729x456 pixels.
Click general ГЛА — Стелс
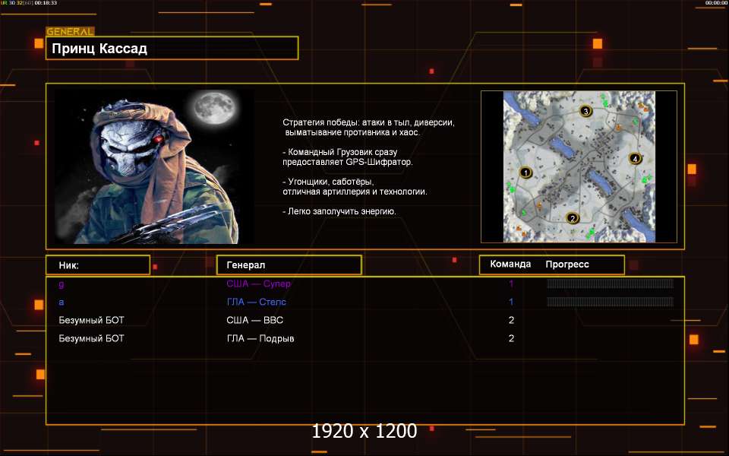tap(257, 302)
